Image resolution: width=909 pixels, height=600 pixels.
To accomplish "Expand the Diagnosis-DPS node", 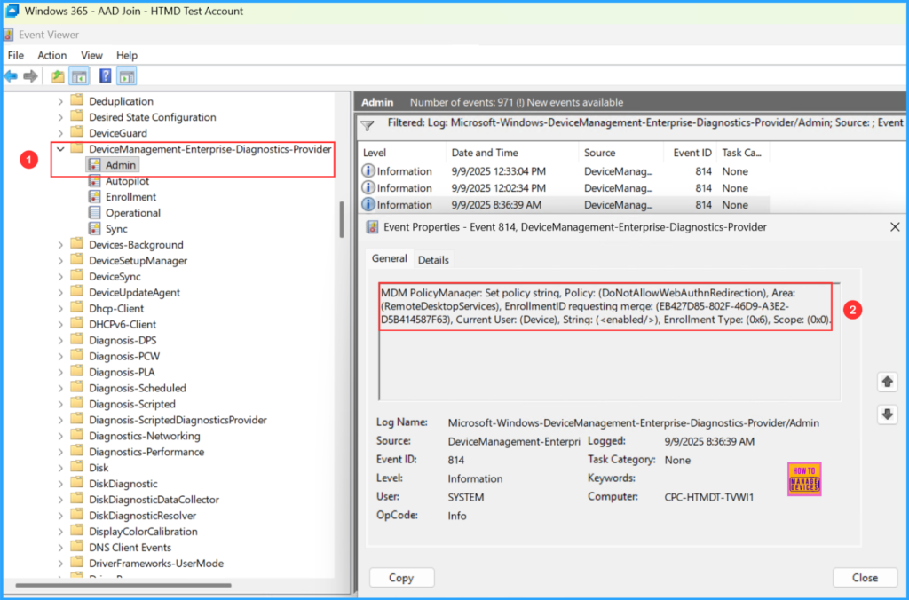I will [x=60, y=340].
